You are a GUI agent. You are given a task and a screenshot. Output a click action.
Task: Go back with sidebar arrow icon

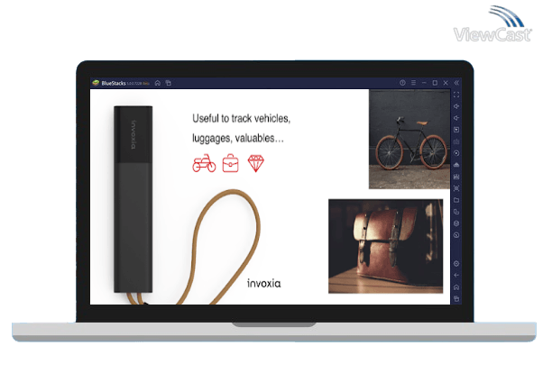[456, 276]
